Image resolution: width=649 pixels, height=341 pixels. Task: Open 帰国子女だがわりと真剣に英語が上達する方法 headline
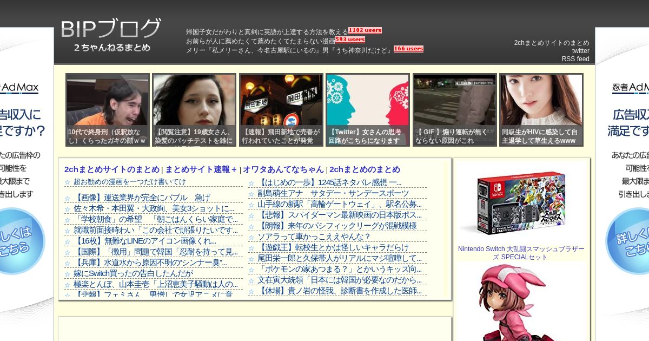[x=267, y=32]
